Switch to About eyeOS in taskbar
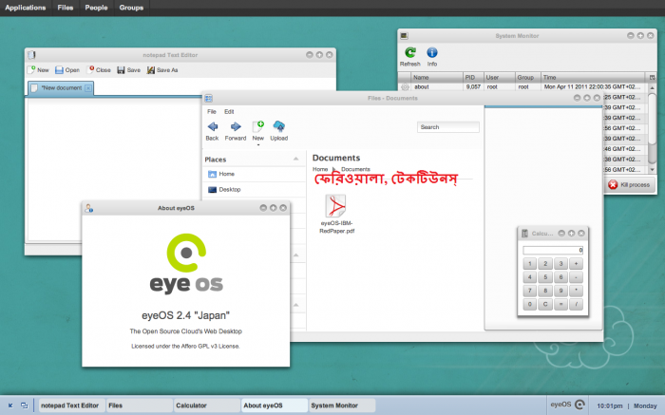 275,406
